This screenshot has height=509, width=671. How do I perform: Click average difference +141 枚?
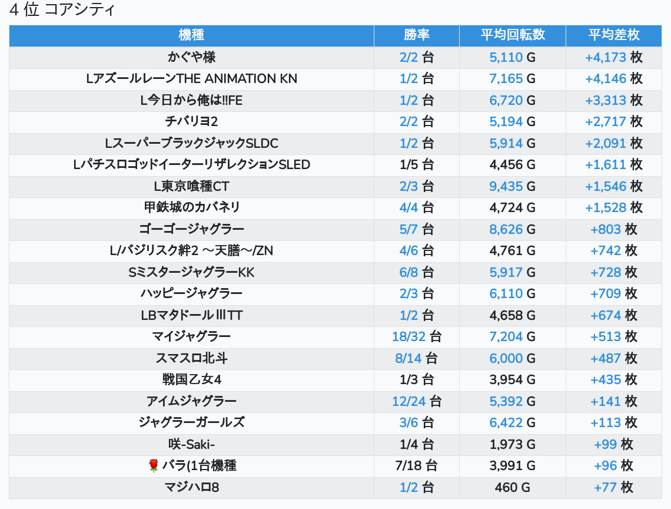[614, 401]
